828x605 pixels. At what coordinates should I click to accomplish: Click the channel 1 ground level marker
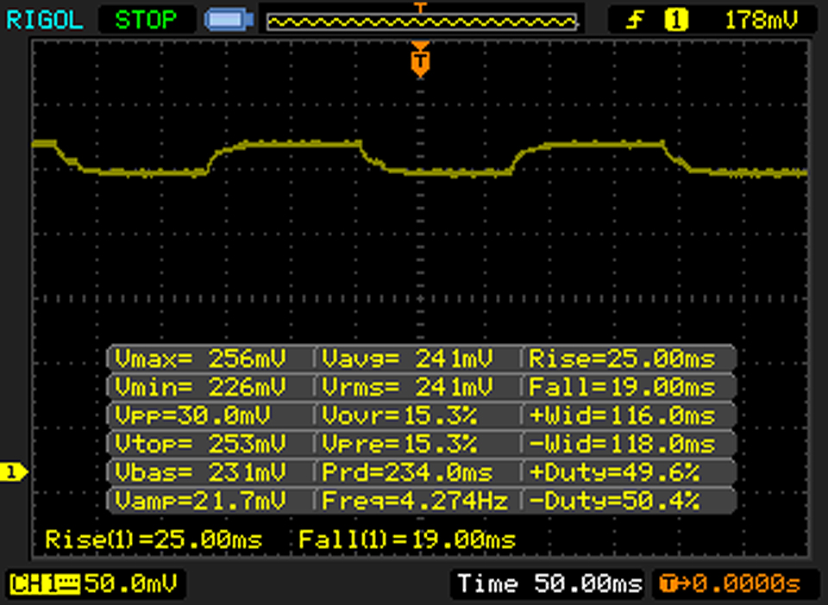pos(13,471)
